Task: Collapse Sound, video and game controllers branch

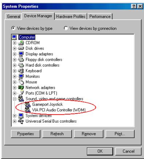Action: [15, 99]
